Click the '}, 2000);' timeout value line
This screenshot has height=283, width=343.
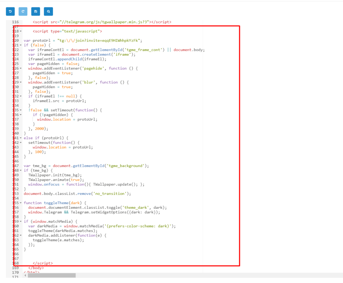click(x=38, y=129)
